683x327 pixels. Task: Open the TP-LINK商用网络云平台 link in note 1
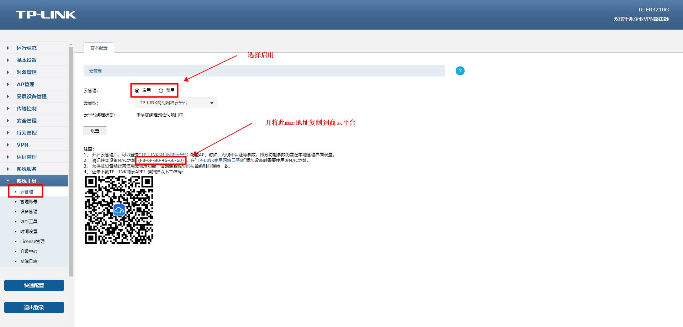pyautogui.click(x=165, y=155)
